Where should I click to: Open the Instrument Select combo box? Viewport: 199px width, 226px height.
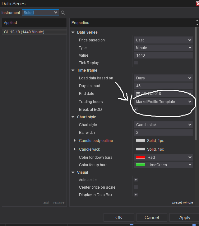pos(40,13)
